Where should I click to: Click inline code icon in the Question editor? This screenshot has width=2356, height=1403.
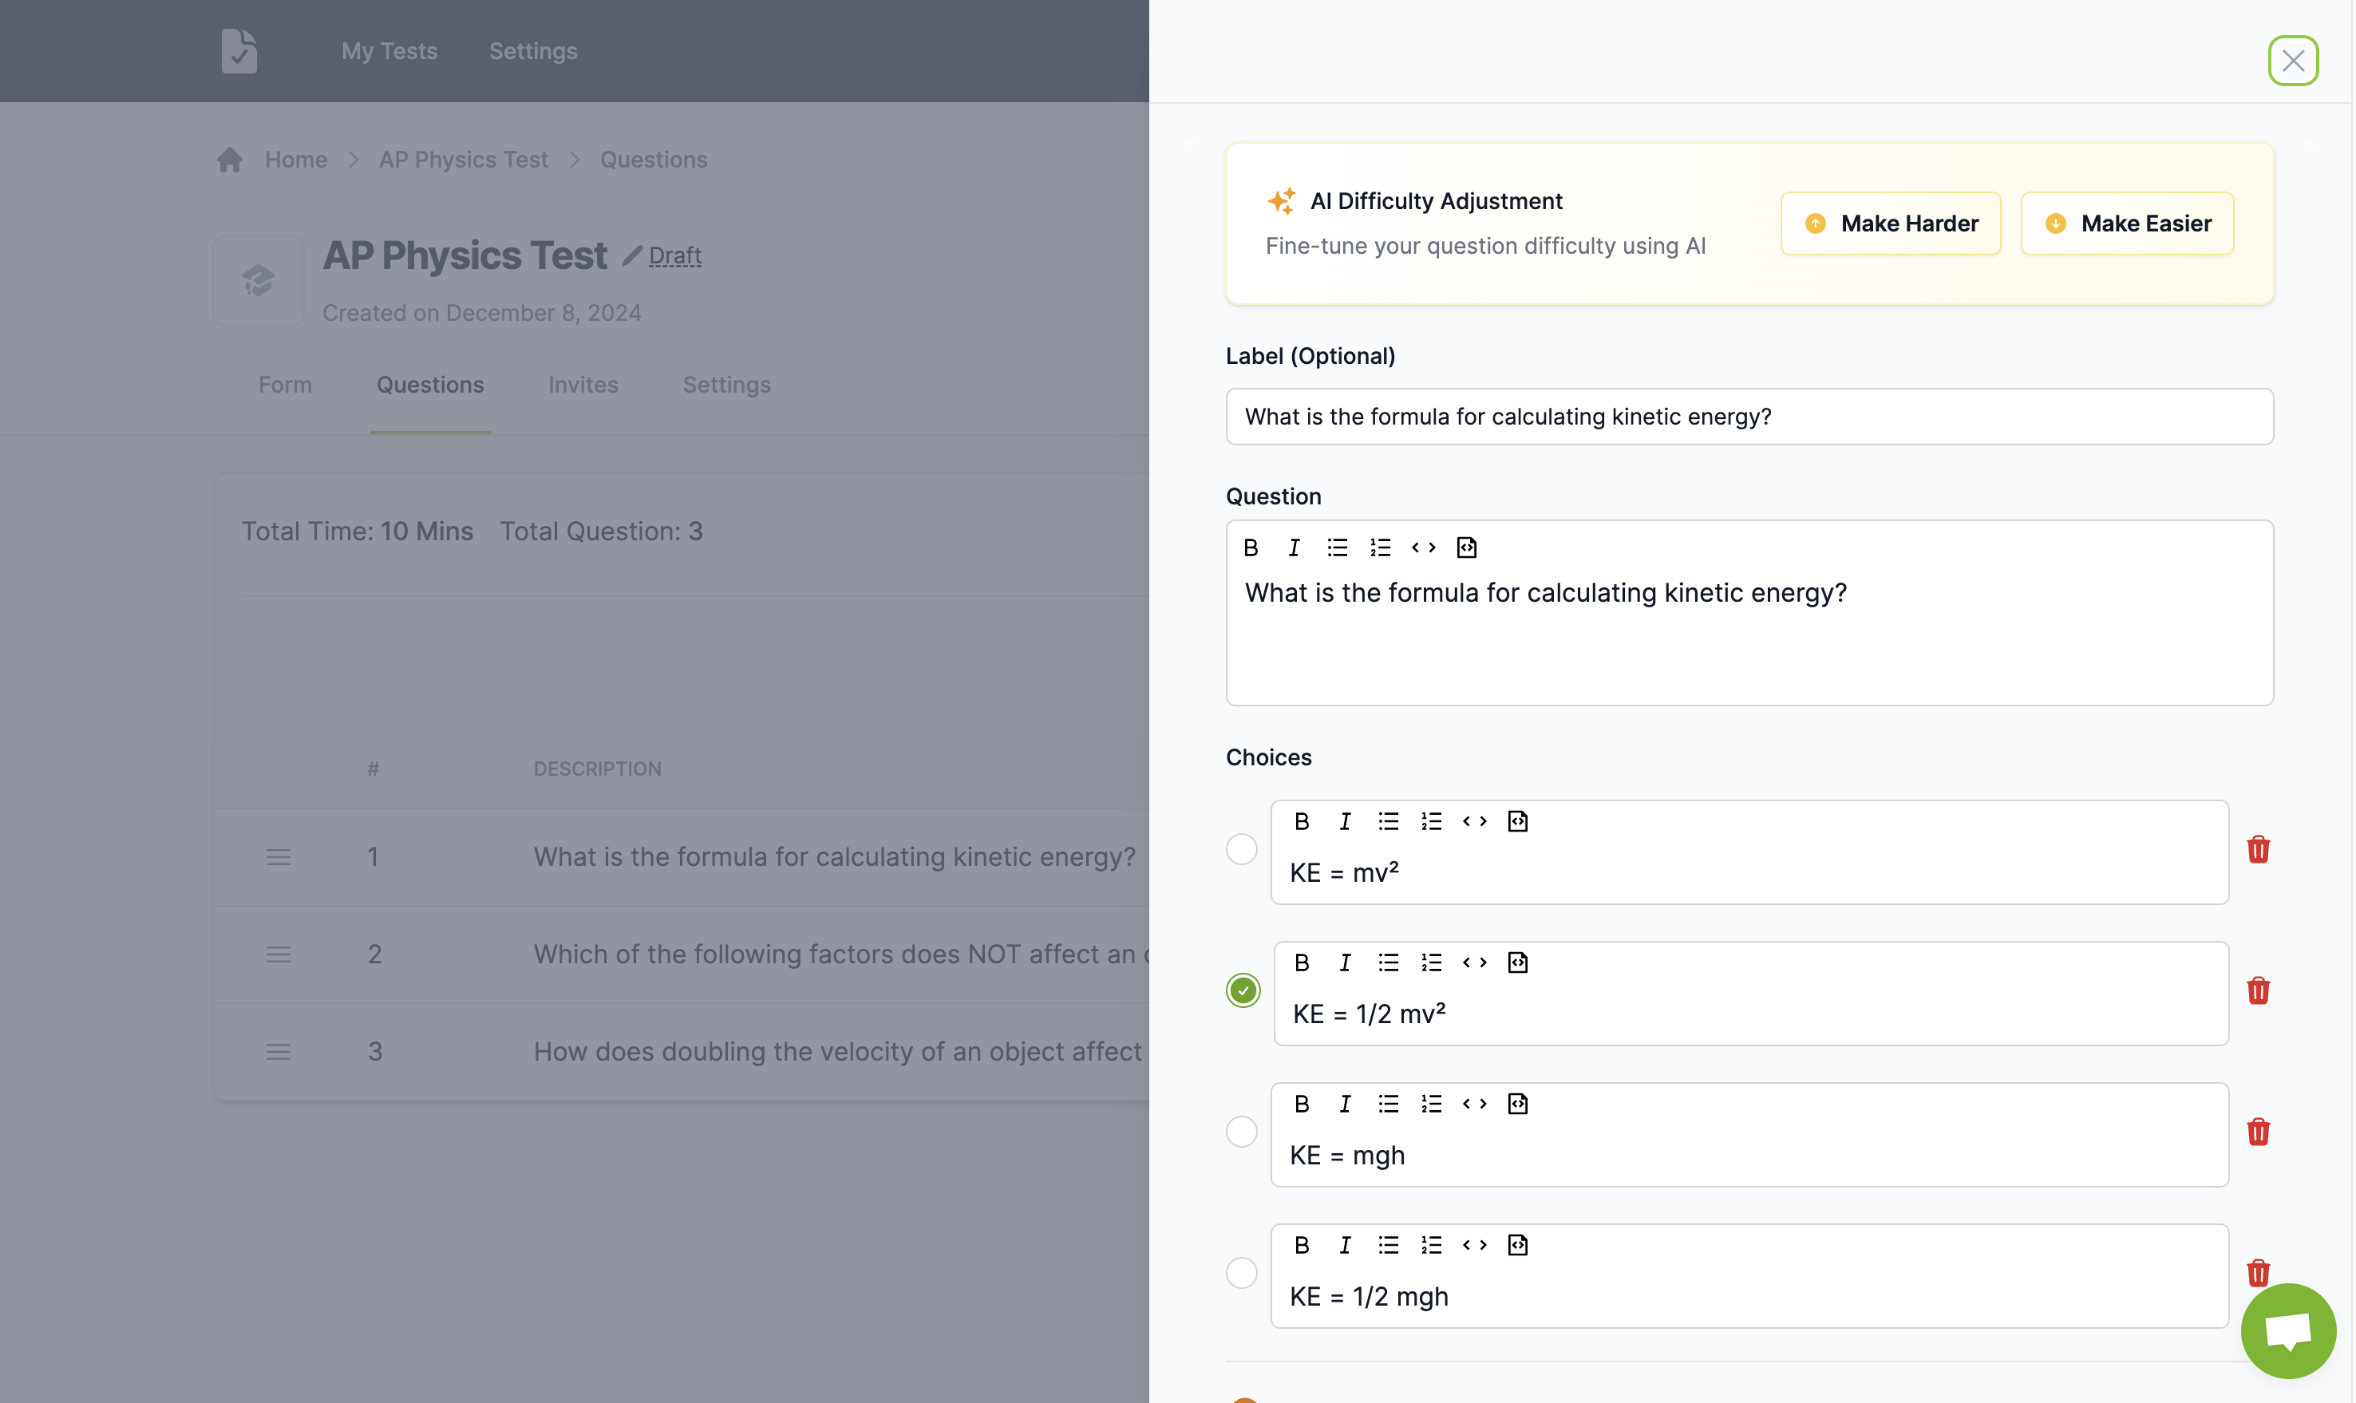point(1423,547)
